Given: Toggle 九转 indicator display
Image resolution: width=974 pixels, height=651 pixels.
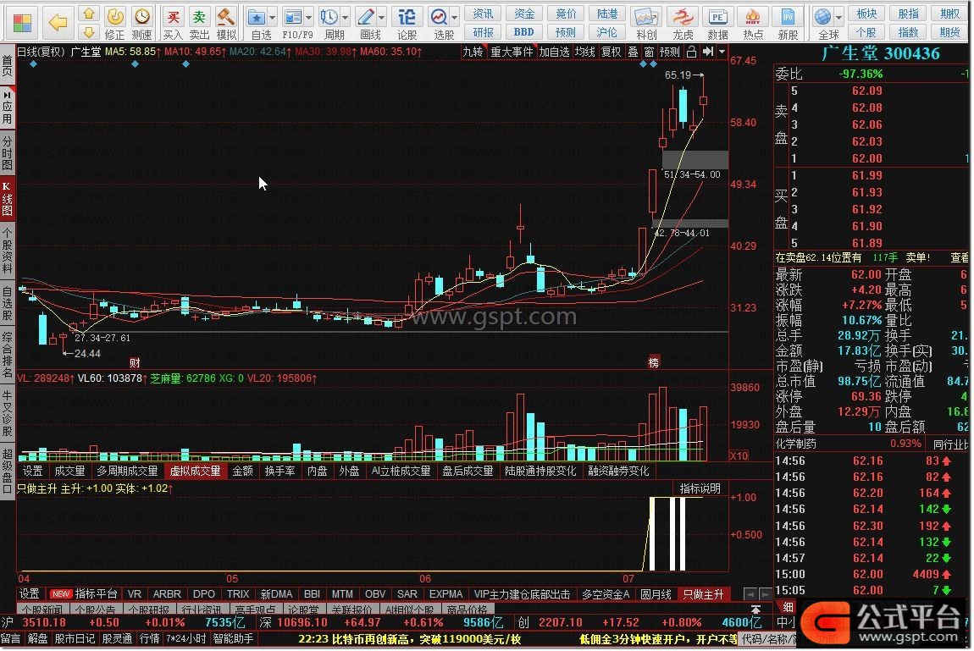Looking at the screenshot, I should click(473, 52).
